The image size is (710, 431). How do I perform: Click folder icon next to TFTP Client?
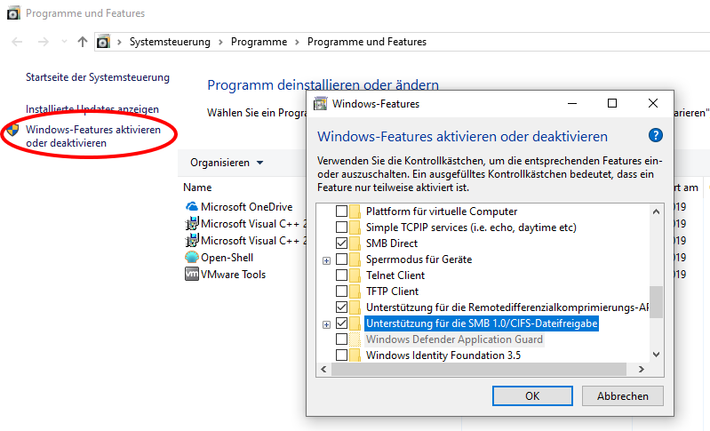(355, 291)
